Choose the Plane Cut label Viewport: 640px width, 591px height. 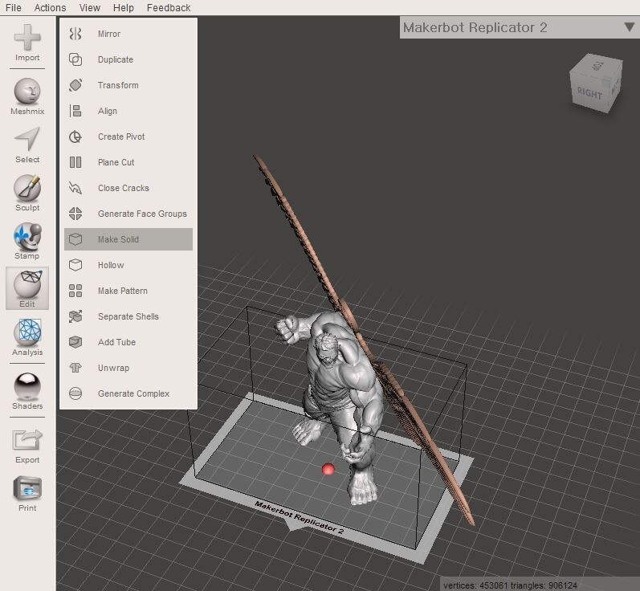[x=116, y=162]
